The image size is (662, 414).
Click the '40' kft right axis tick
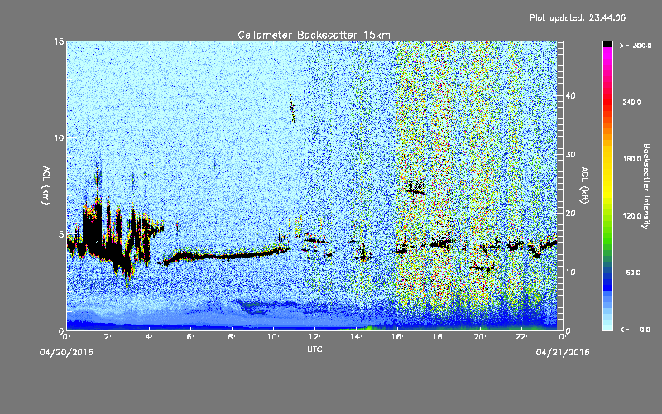(x=570, y=95)
